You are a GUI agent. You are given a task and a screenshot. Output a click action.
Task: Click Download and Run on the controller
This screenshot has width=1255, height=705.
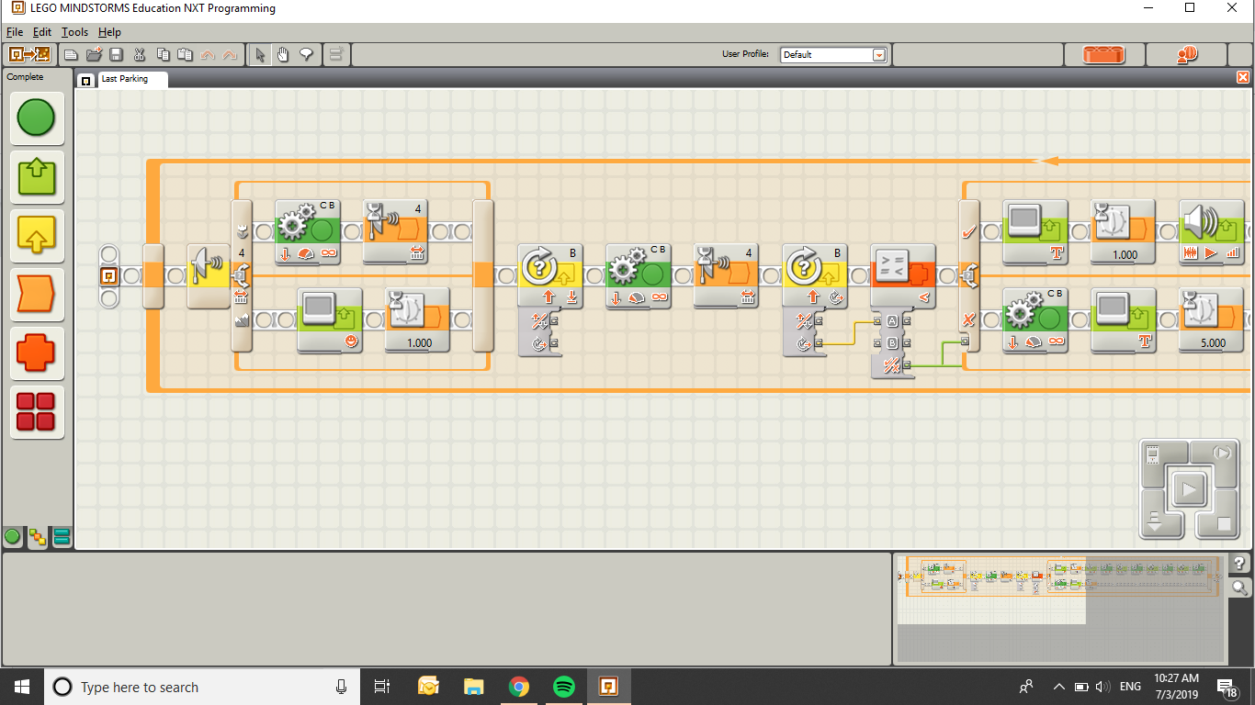(x=1189, y=489)
